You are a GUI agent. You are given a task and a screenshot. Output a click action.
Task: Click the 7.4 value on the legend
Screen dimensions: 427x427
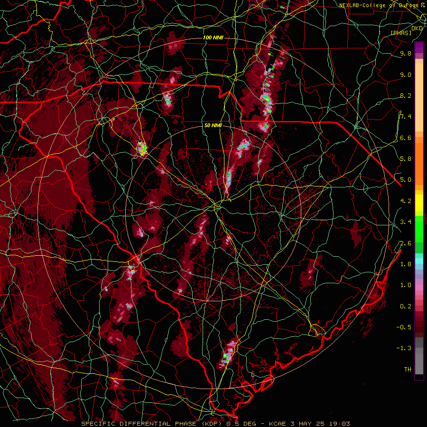click(x=406, y=117)
